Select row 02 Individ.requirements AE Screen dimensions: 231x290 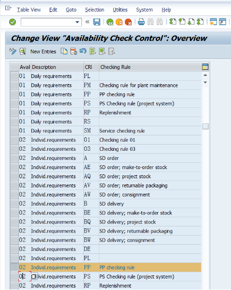(14, 167)
